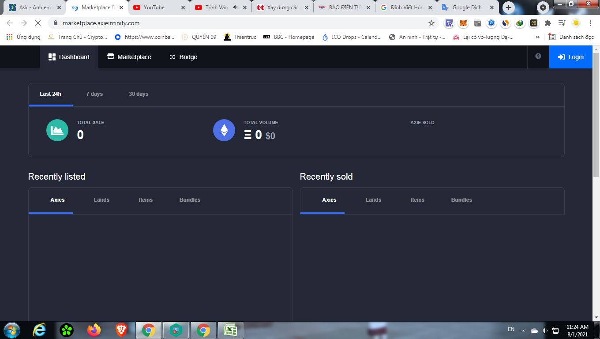Select Bundles tab under Recently sold
Screen dimensions: 600x339
coord(461,200)
